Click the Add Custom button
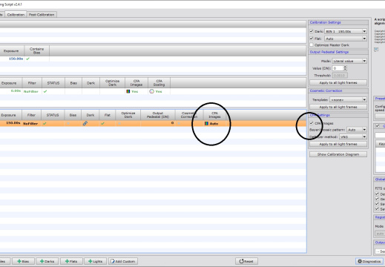This screenshot has width=385, height=267. (x=123, y=261)
